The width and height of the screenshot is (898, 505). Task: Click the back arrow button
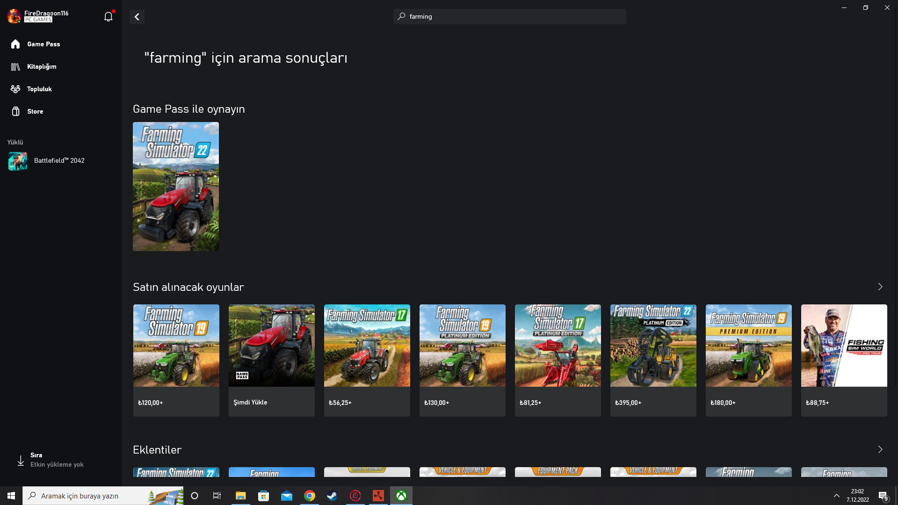(x=137, y=17)
